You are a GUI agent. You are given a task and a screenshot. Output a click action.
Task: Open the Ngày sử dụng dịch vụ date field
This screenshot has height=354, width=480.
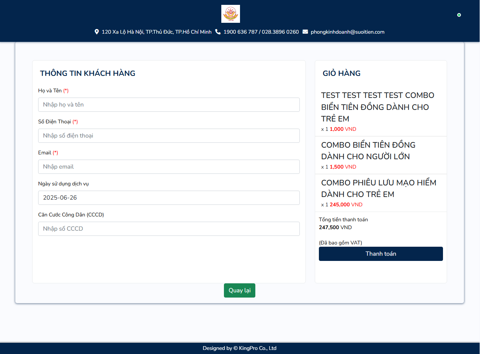[169, 198]
